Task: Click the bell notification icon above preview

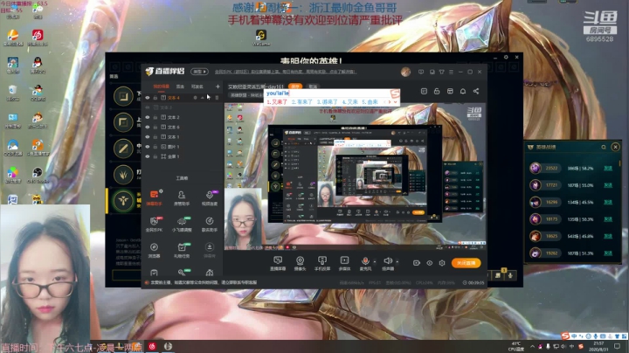Action: pyautogui.click(x=463, y=92)
